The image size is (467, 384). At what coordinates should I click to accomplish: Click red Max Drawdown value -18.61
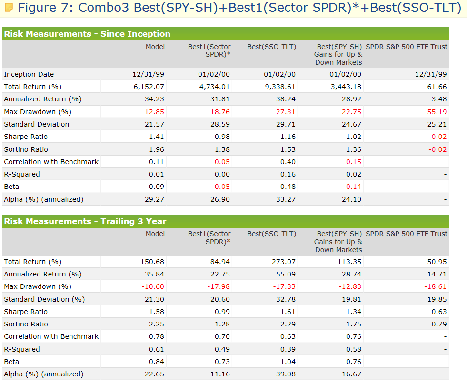(436, 286)
